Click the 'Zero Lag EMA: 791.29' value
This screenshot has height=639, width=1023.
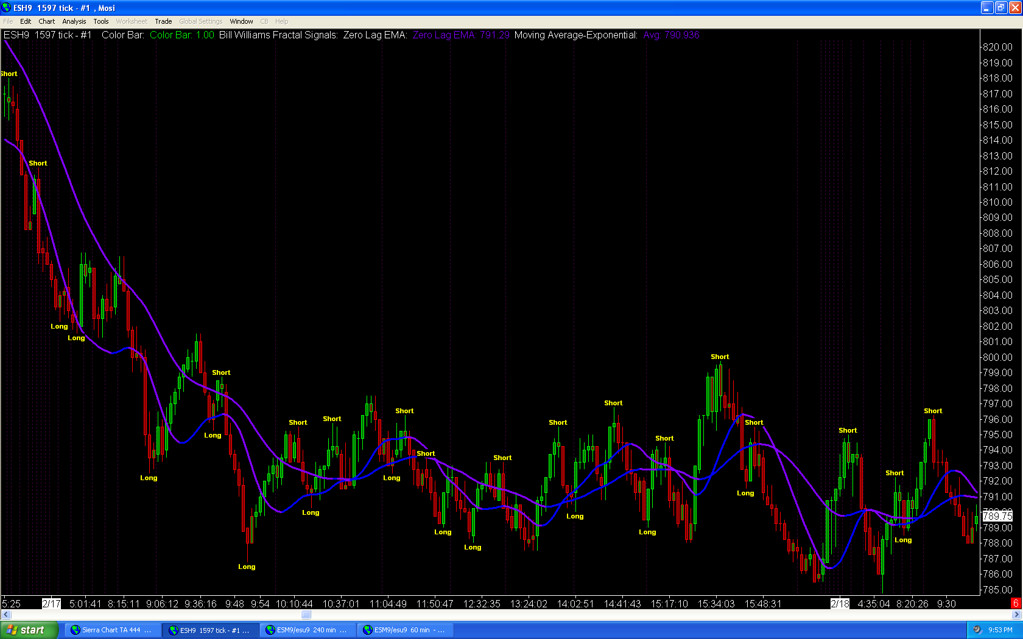[x=461, y=35]
